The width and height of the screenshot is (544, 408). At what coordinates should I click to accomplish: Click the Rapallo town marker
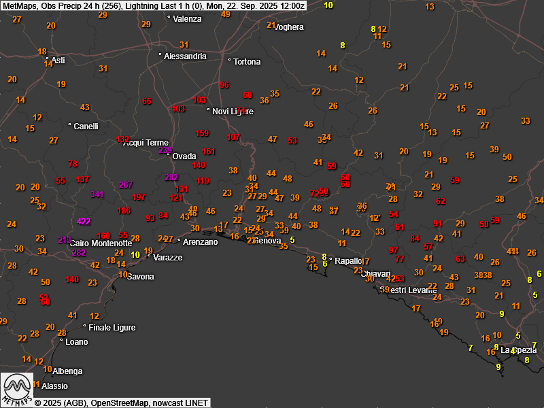[x=330, y=260]
